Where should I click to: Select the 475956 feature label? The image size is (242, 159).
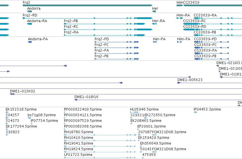(x=149, y=155)
